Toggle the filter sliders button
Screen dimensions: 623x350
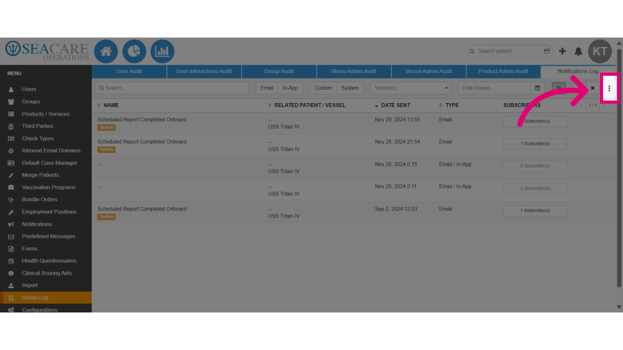559,88
